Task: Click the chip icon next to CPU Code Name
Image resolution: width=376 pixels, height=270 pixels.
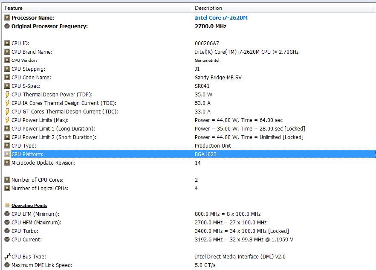Action: (x=7, y=77)
